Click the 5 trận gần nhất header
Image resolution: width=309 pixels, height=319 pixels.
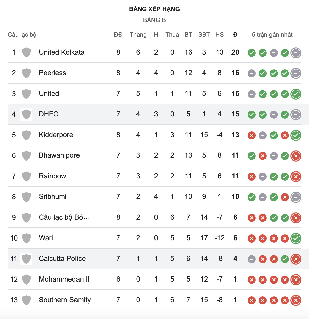[272, 35]
